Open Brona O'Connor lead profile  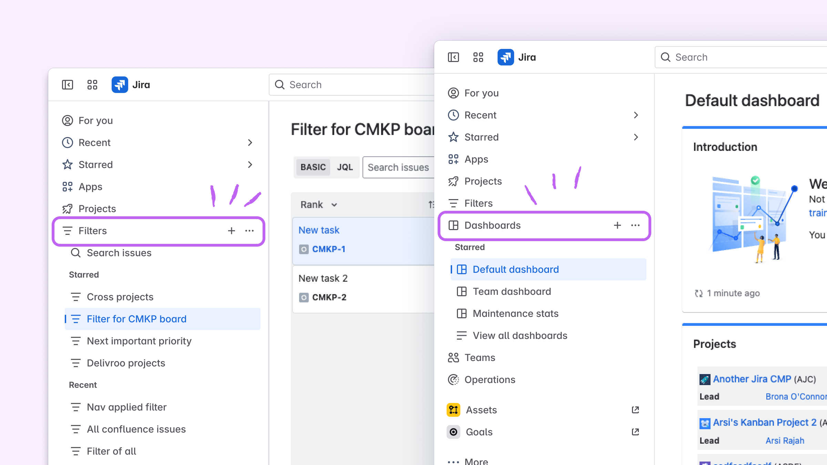coord(796,396)
